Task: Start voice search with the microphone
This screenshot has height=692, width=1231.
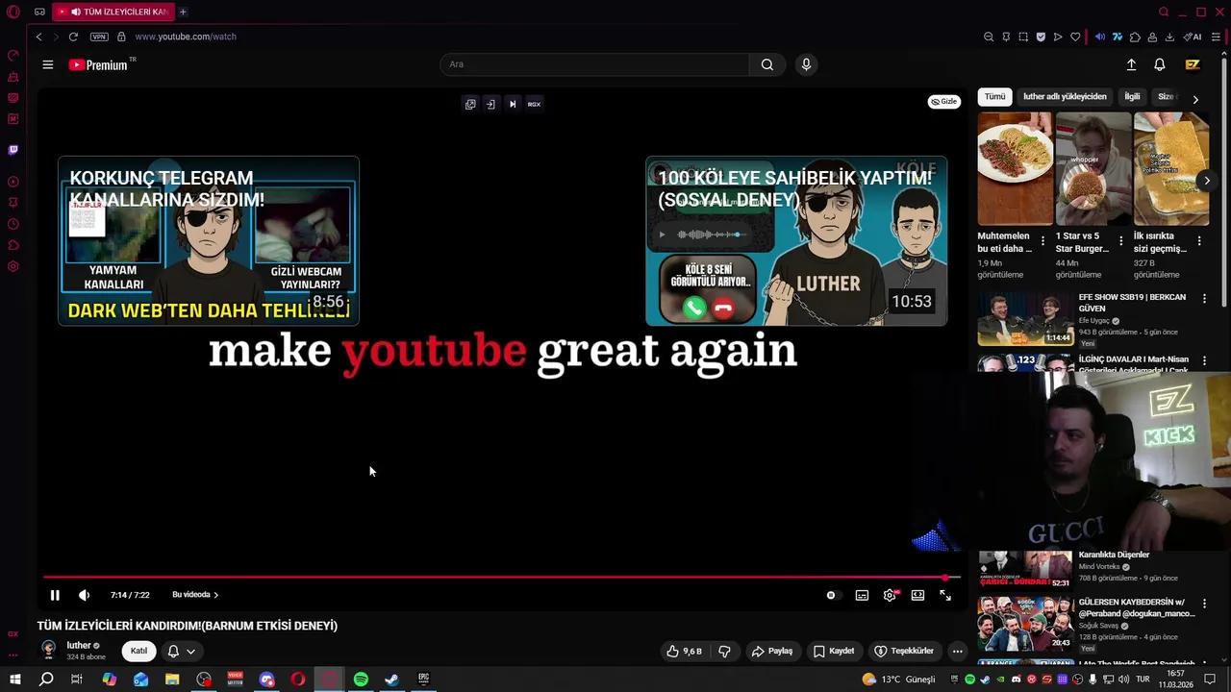Action: pyautogui.click(x=806, y=64)
